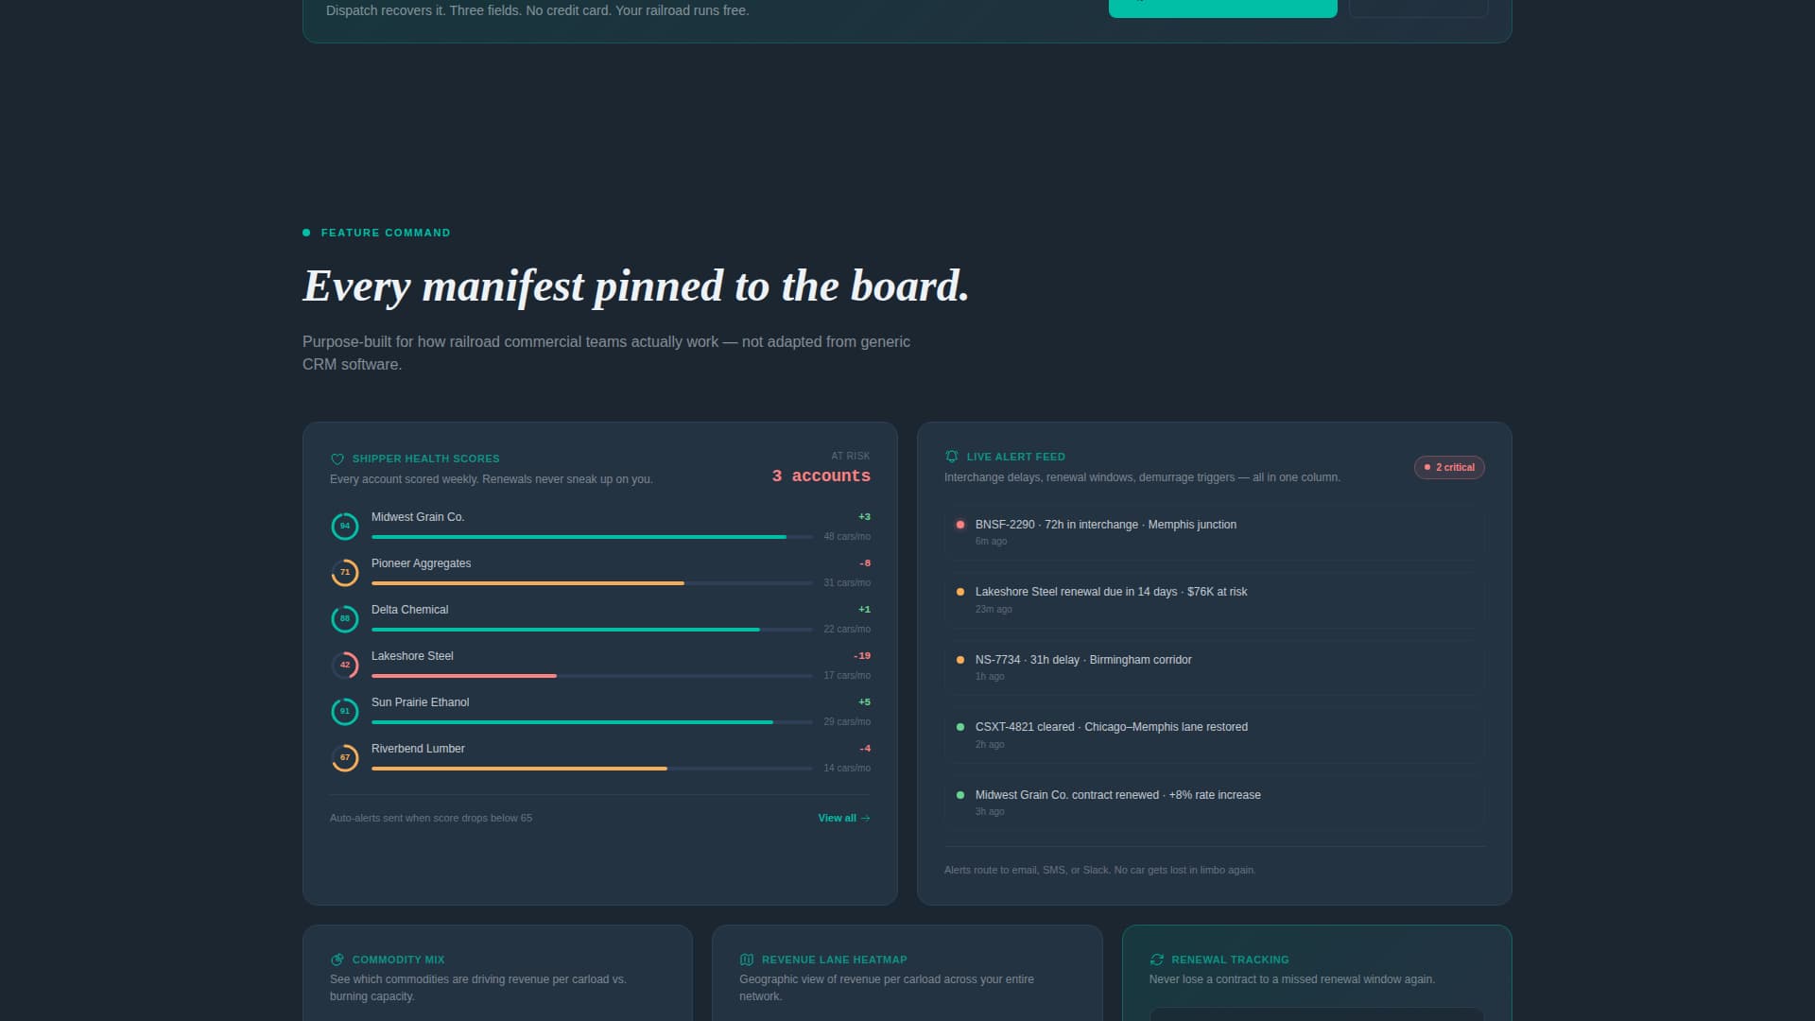Select the Riverbend Lumber account name
This screenshot has width=1815, height=1021.
(x=418, y=749)
